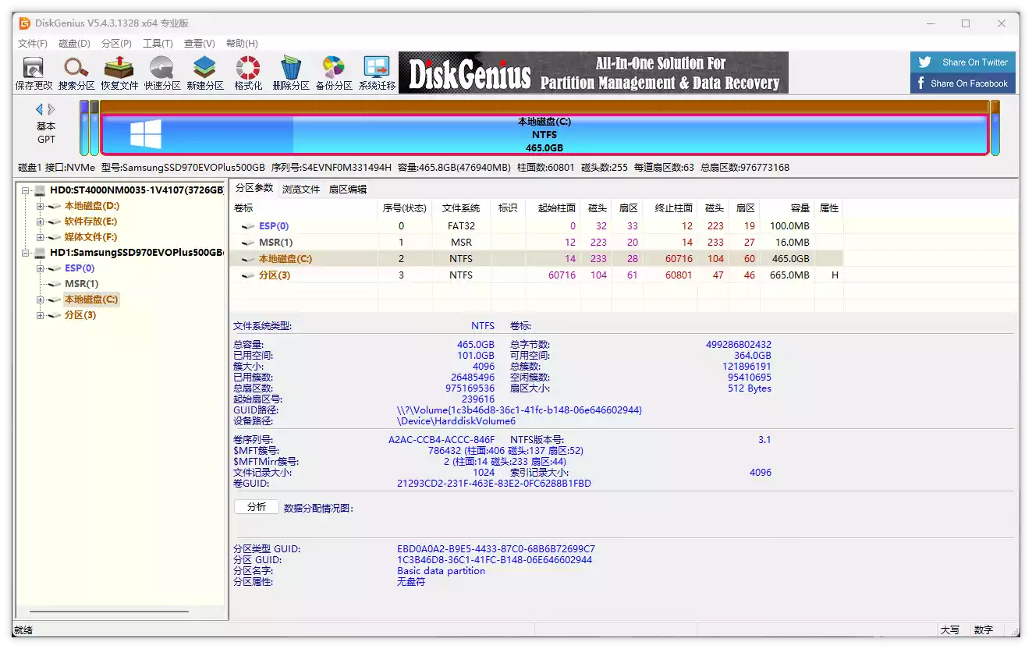Click the 快速分区 quick partition icon

pyautogui.click(x=162, y=73)
